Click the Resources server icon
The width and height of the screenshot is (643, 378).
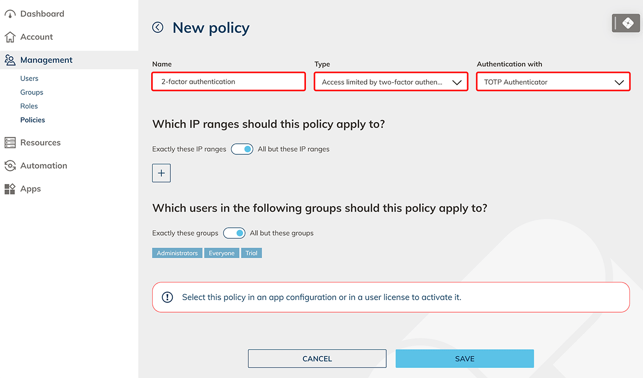click(x=10, y=143)
